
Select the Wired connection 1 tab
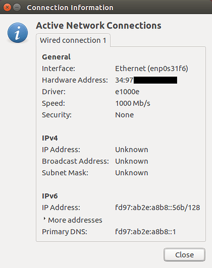[73, 40]
